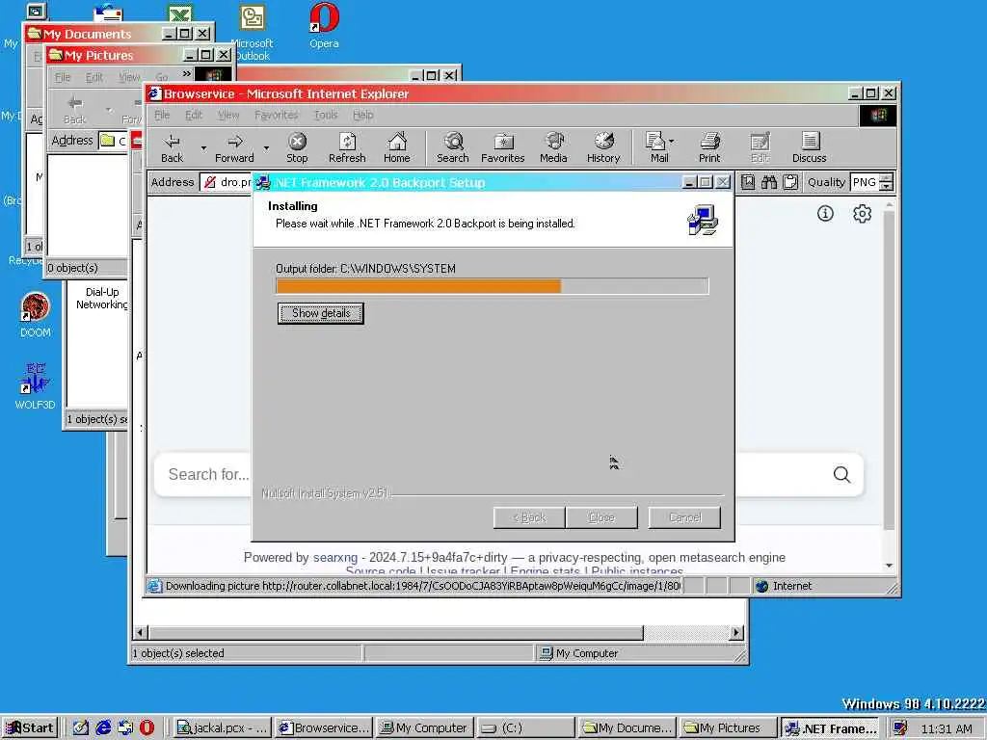
Task: Open the Favorites menu in Internet Explorer
Action: (276, 116)
